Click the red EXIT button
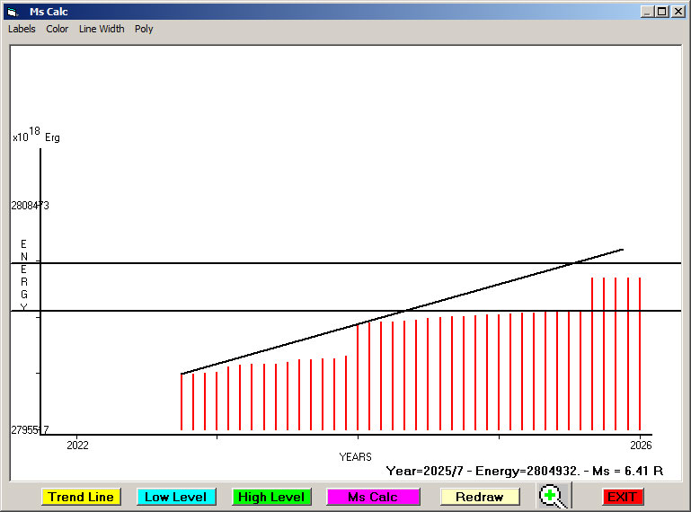 [622, 497]
